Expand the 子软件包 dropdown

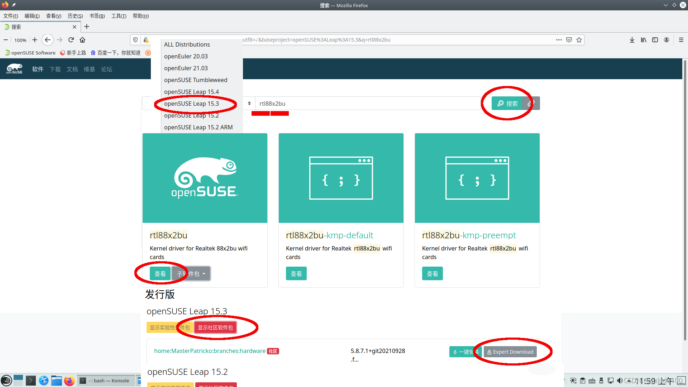[191, 274]
